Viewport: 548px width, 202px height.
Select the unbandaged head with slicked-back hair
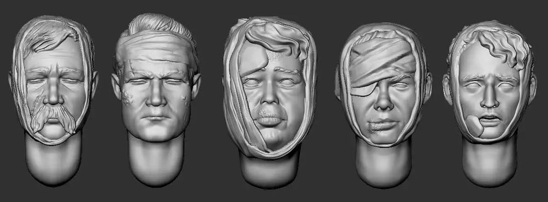156,100
